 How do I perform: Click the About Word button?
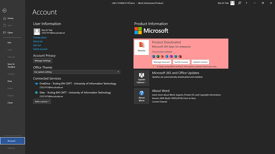point(141,96)
